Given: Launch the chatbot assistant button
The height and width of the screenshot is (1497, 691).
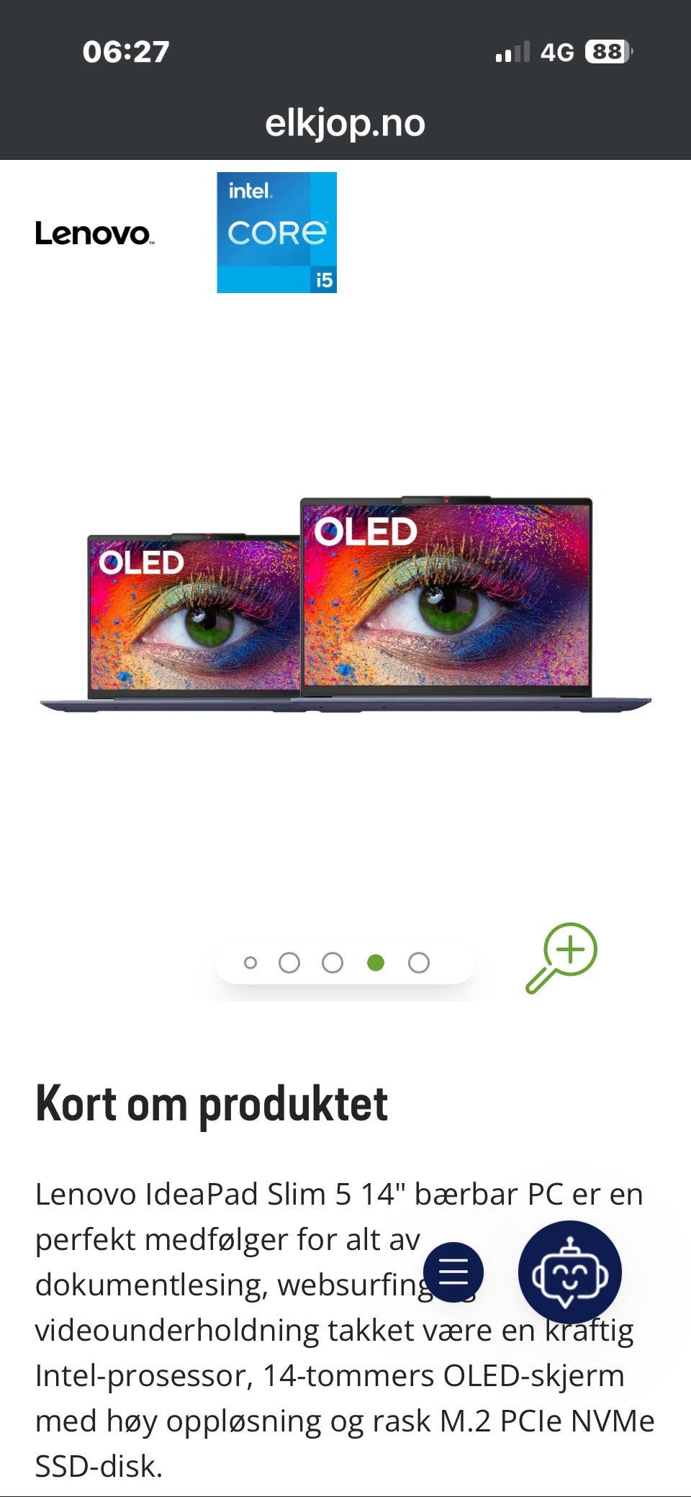Looking at the screenshot, I should pyautogui.click(x=569, y=1272).
